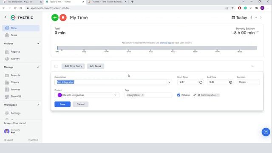Collapse the Workspace section
Screen dimensions: 272x153
click(x=38, y=105)
